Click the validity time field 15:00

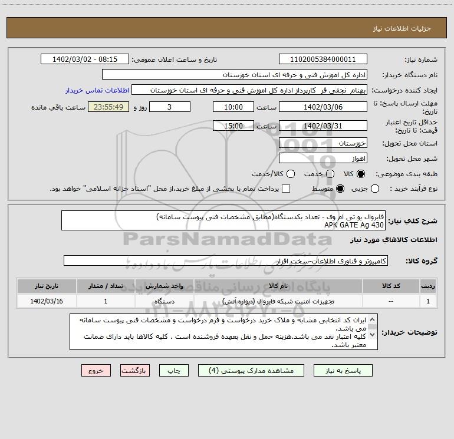pyautogui.click(x=233, y=126)
